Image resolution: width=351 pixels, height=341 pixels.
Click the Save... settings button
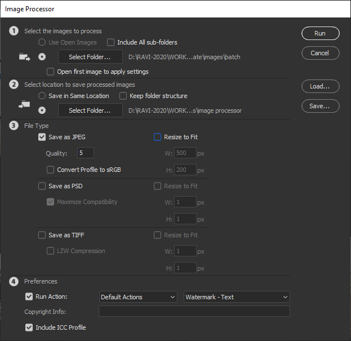pos(320,106)
